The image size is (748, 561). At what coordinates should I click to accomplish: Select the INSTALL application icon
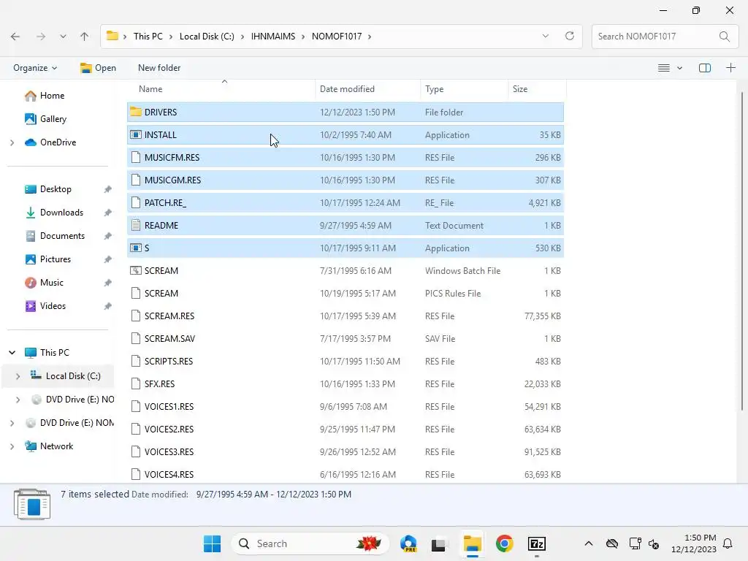[x=136, y=134]
